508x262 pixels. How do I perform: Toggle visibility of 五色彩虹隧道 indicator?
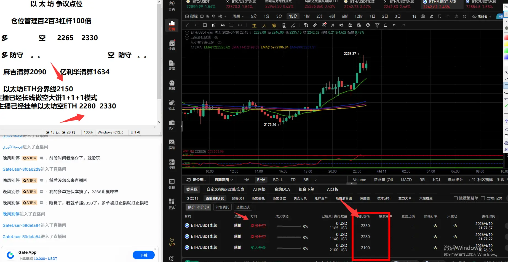216,37
